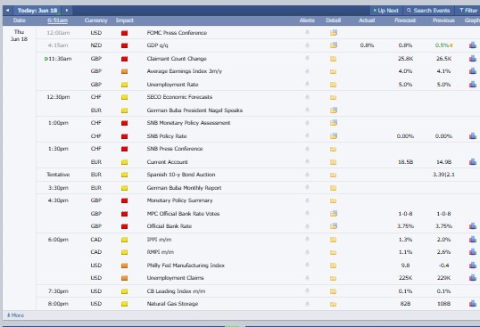480x327 pixels.
Task: Open detail folder for FOMC Press Conference
Action: point(334,32)
